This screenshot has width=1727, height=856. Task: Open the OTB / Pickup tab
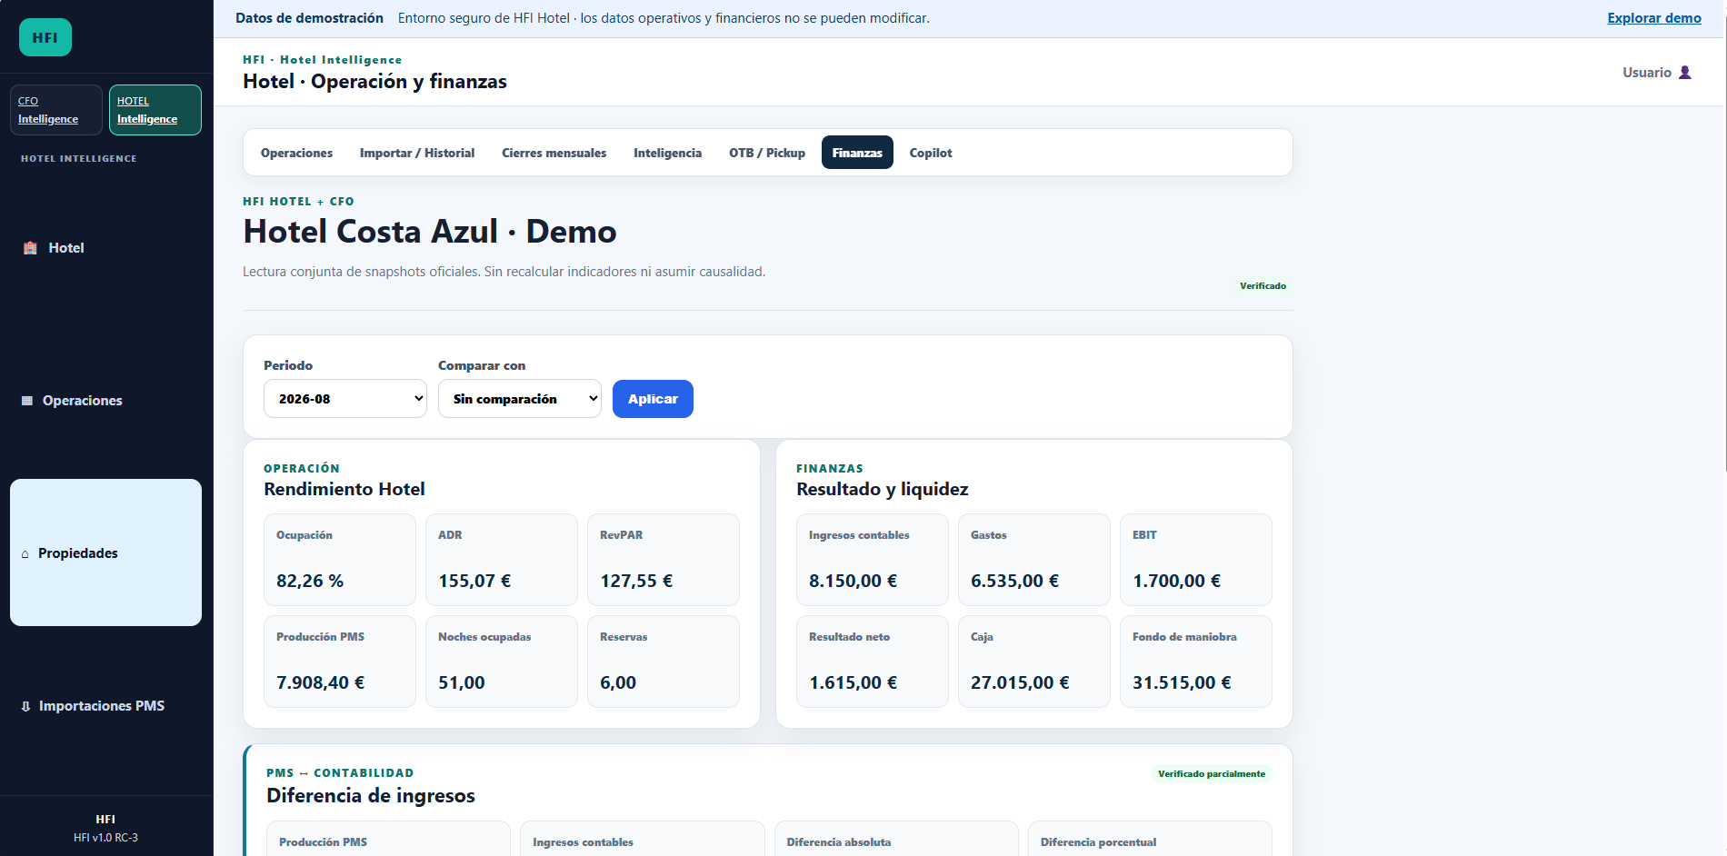click(x=767, y=153)
